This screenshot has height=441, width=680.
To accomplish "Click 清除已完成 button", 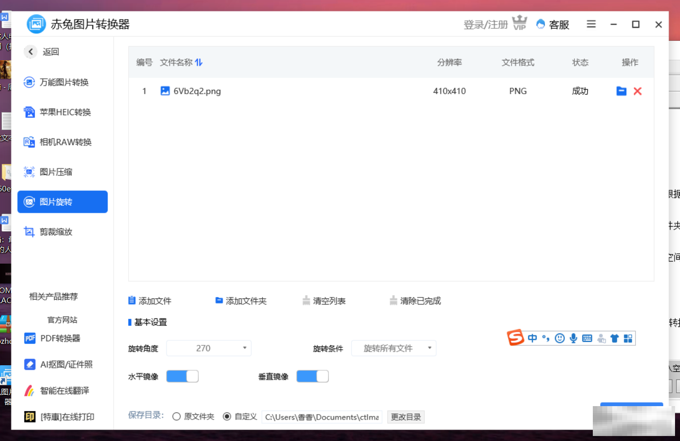I will (415, 301).
